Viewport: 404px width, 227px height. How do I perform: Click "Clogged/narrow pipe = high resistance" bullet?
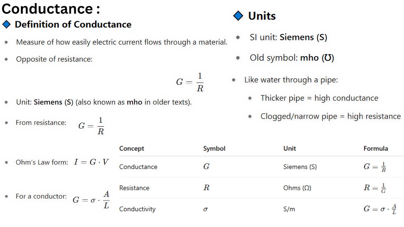330,116
